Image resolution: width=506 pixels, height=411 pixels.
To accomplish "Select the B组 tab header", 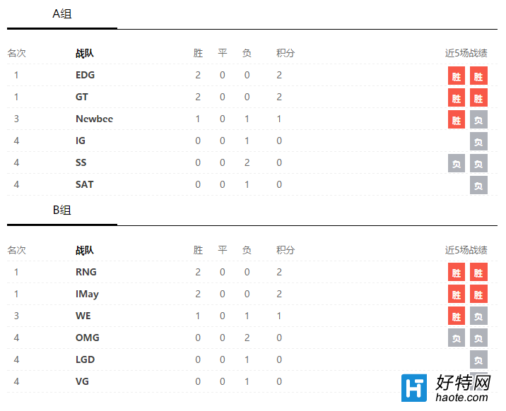I will tap(62, 210).
